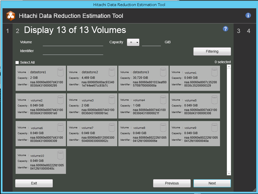Select the volume7 name text

87,128
